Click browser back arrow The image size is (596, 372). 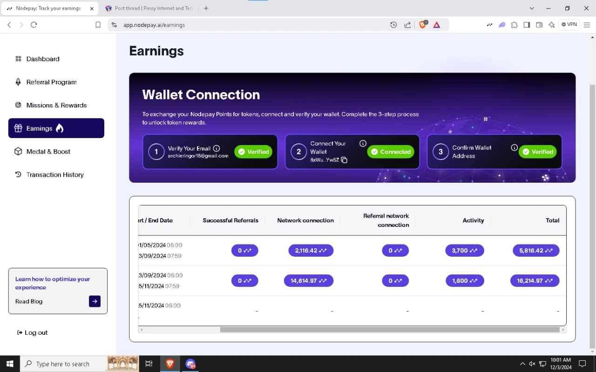(x=9, y=25)
